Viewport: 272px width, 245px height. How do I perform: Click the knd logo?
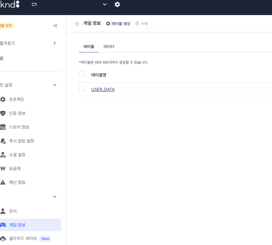(10, 4)
